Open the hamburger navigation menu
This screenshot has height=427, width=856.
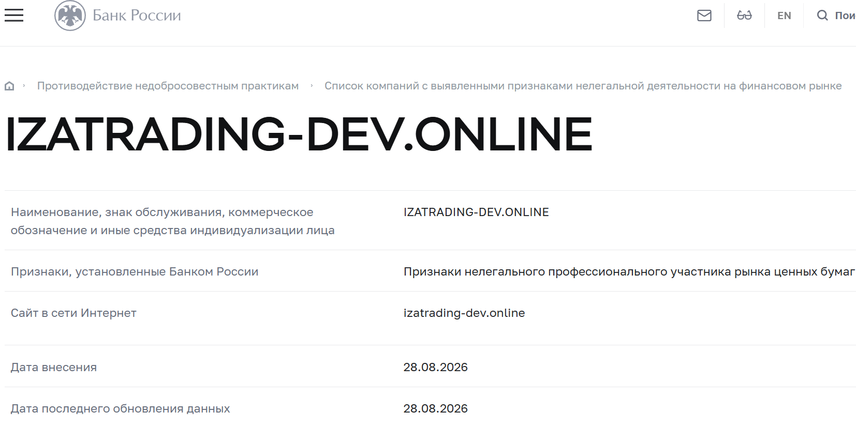tap(14, 16)
